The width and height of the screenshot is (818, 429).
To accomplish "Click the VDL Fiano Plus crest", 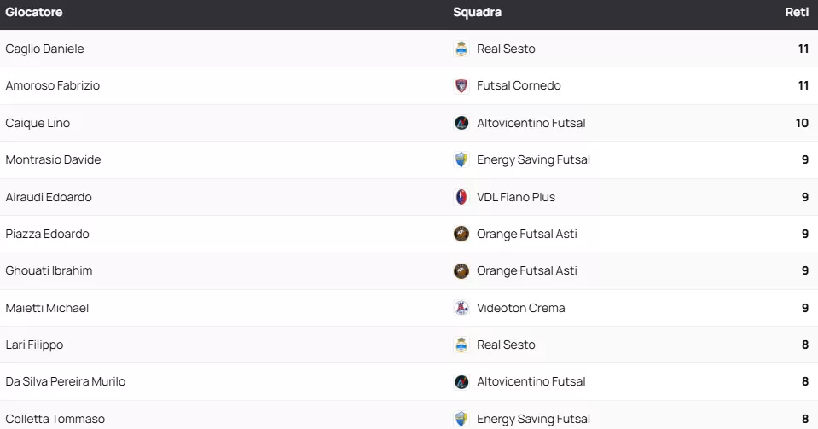I will tap(461, 197).
